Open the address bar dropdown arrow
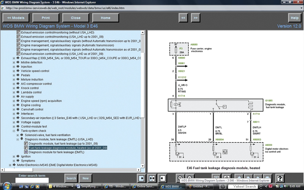 pos(301,8)
